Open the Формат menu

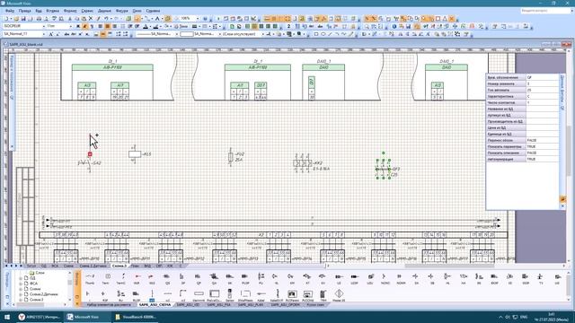tap(70, 11)
